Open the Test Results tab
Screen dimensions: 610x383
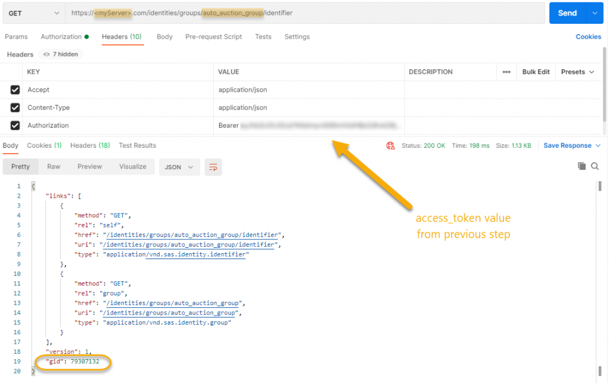click(x=138, y=145)
